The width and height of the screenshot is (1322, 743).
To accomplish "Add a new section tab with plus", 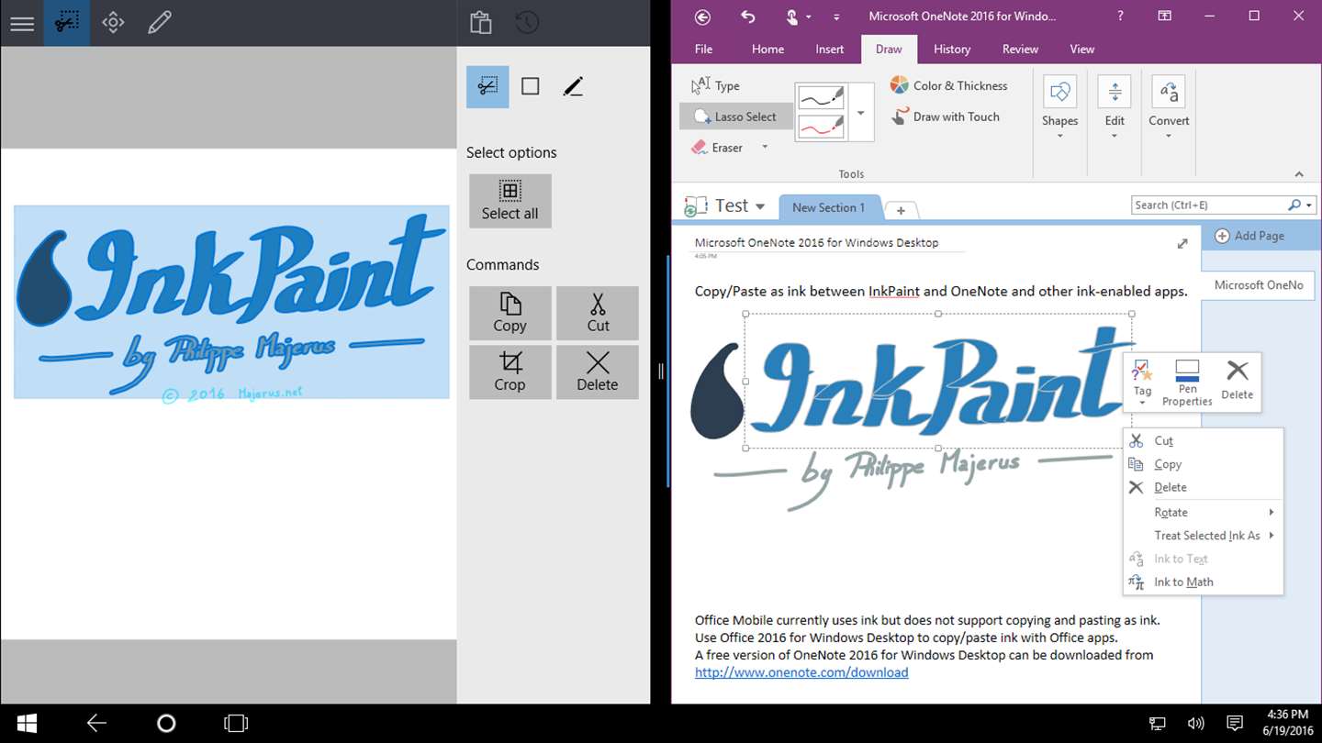I will pyautogui.click(x=901, y=210).
